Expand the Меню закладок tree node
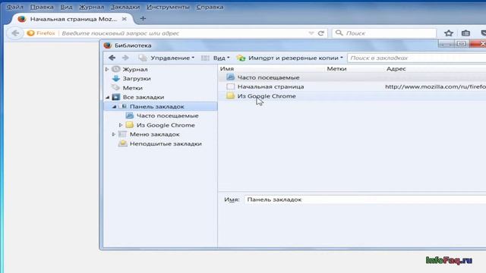Viewport: 486px width, 273px height. pos(114,134)
